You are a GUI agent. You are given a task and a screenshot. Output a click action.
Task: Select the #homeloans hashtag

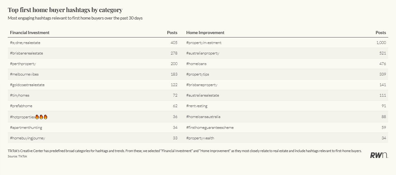click(x=196, y=64)
